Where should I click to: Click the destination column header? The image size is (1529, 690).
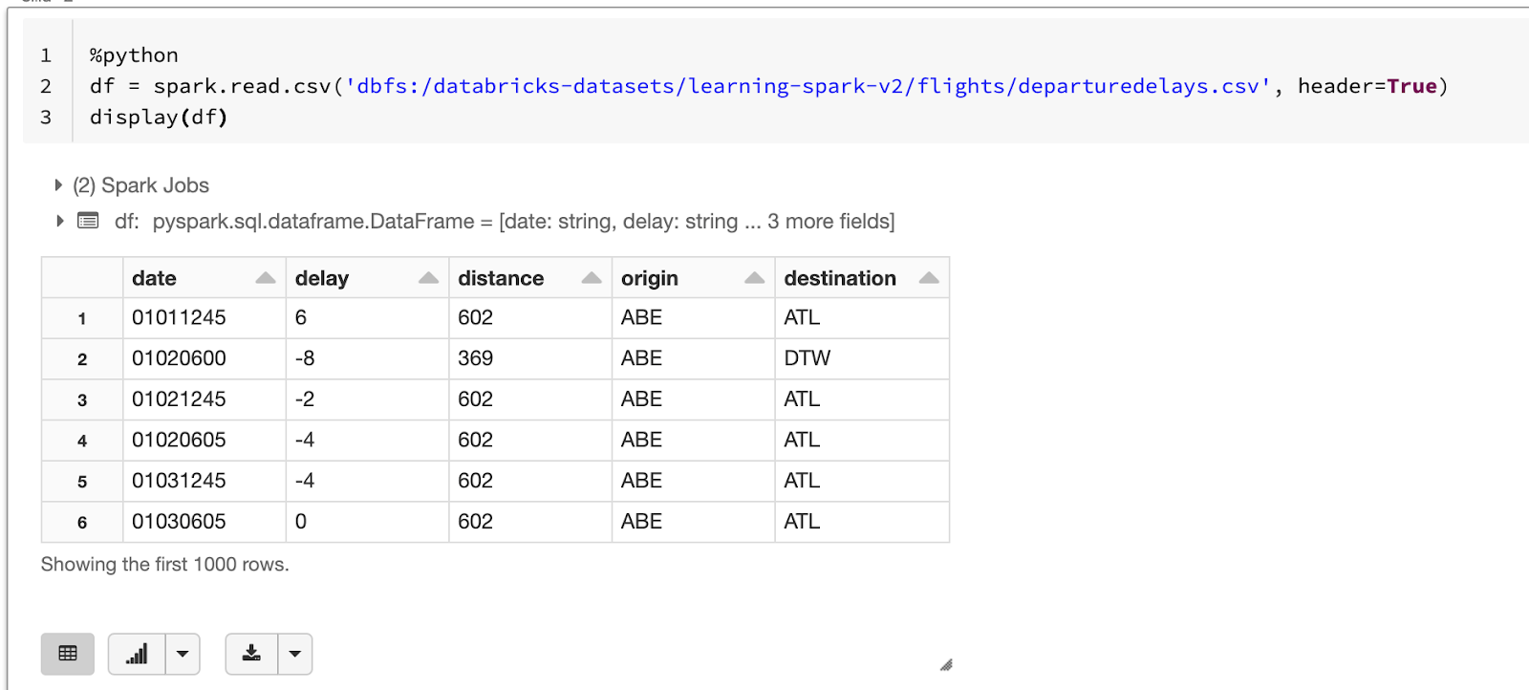coord(840,278)
